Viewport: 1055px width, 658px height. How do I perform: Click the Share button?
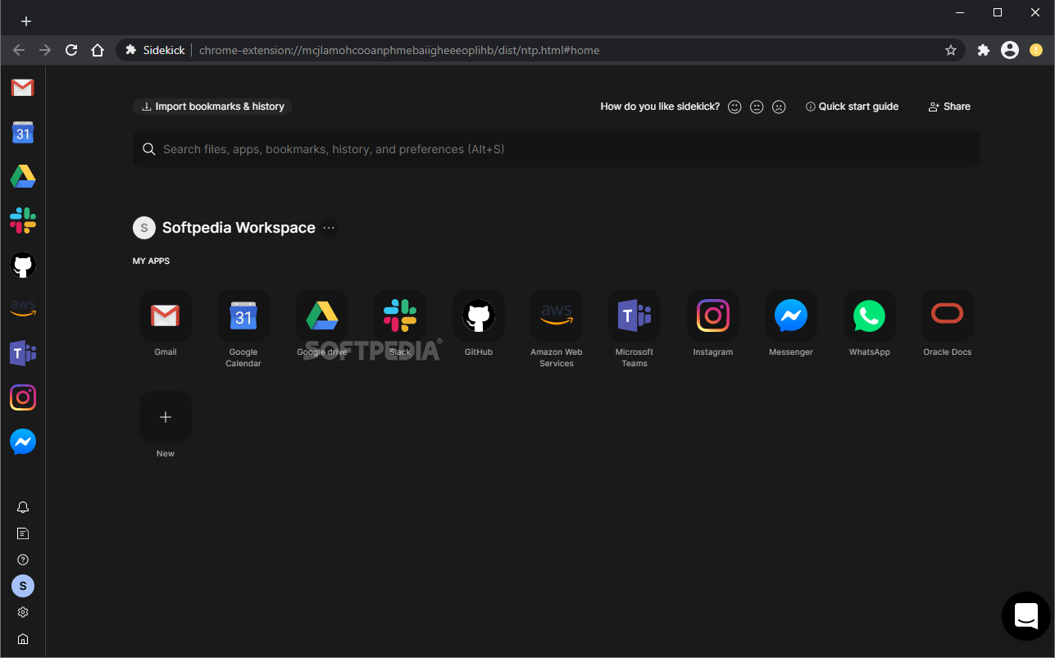(949, 107)
